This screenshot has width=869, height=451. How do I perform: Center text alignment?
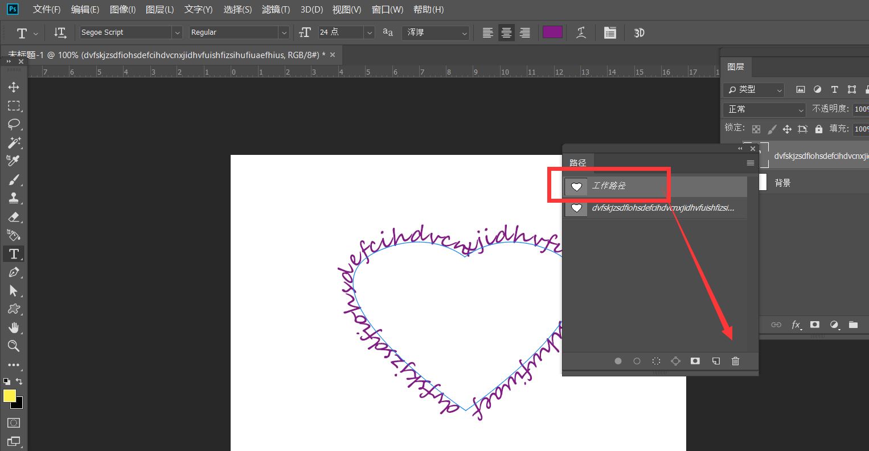506,32
